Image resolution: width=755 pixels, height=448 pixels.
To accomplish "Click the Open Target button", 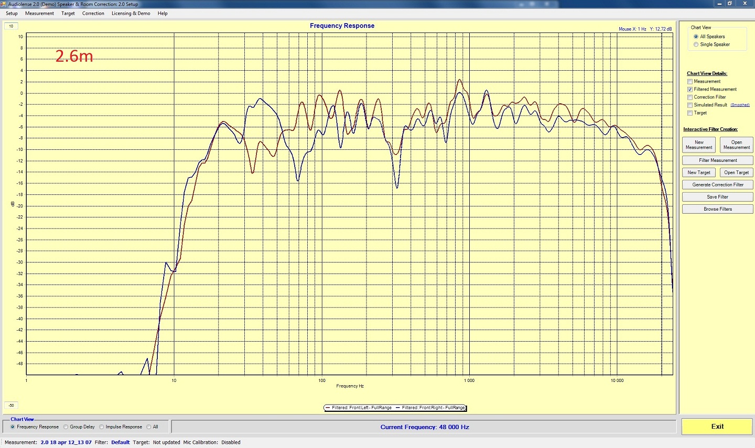I will [737, 172].
